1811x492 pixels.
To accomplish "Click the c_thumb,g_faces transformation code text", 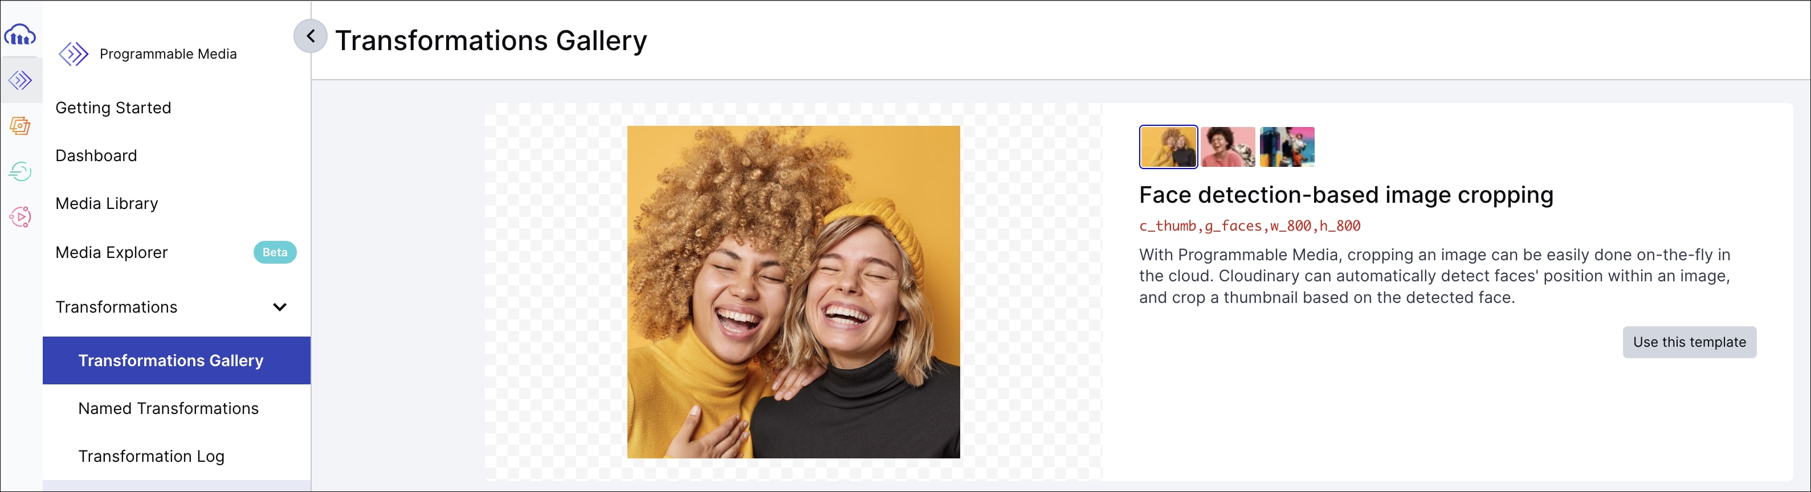I will click(1249, 226).
